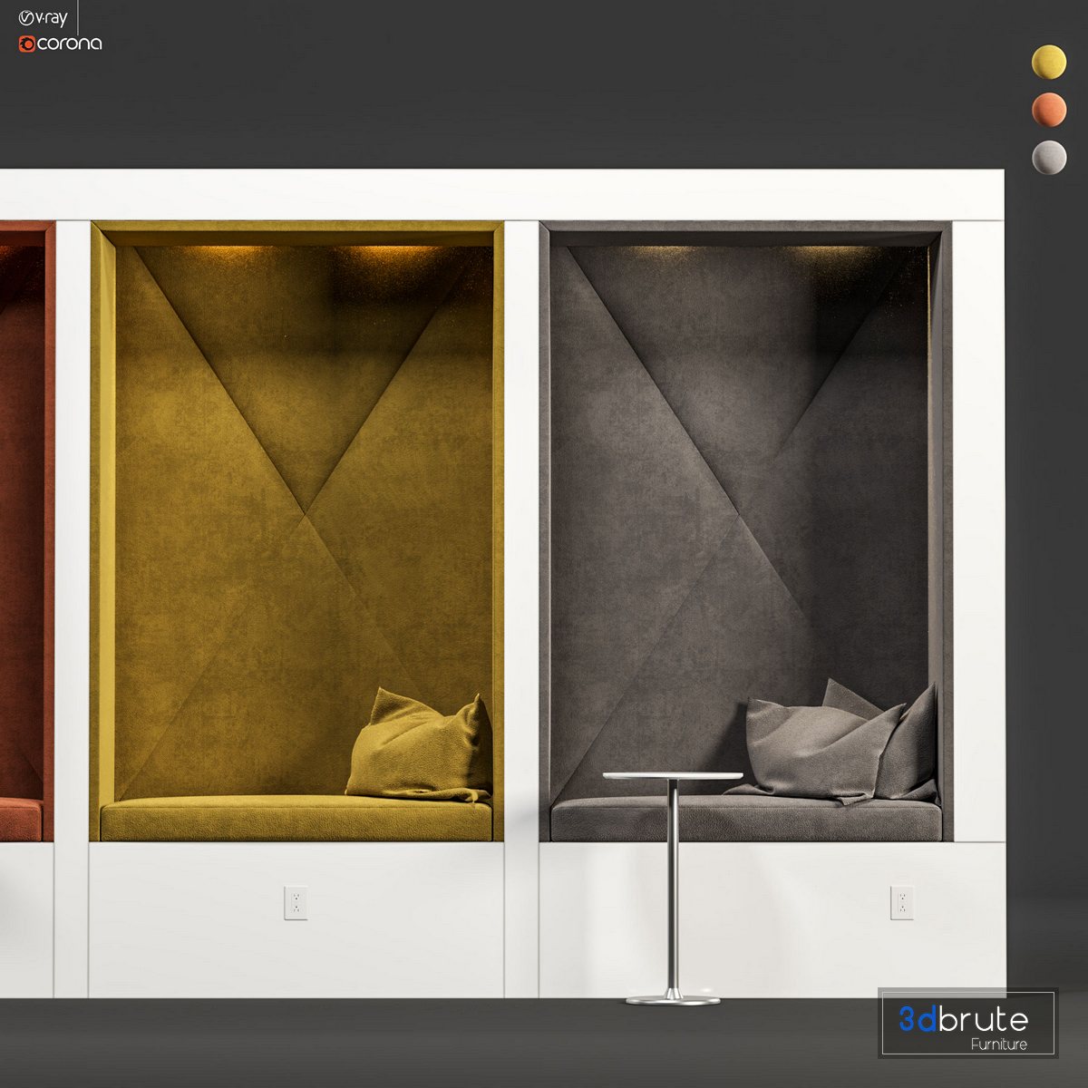The width and height of the screenshot is (1088, 1088).
Task: Click the V-Ray logo
Action: [43, 18]
